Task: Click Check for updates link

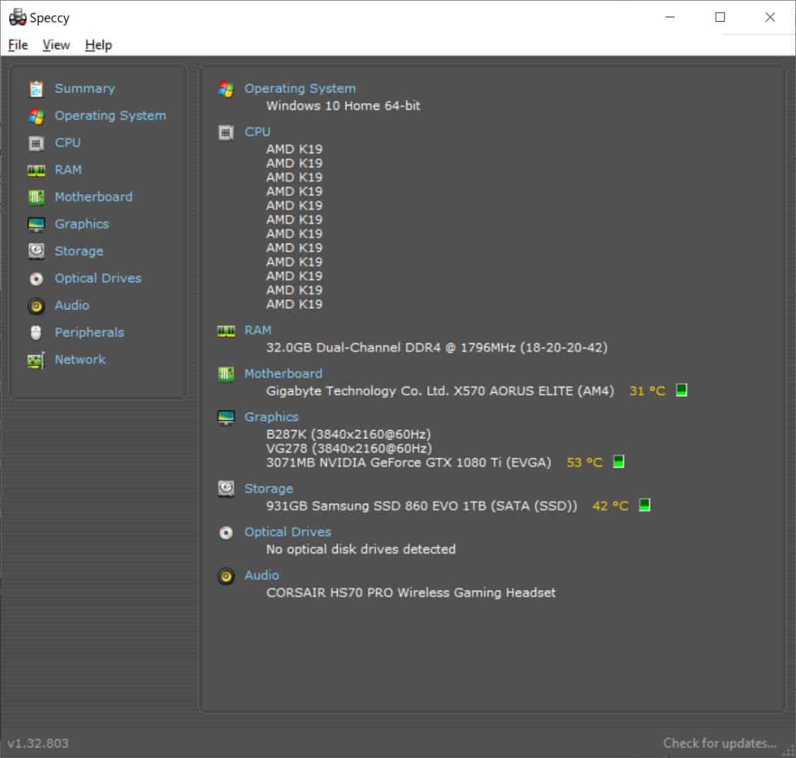Action: coord(720,743)
